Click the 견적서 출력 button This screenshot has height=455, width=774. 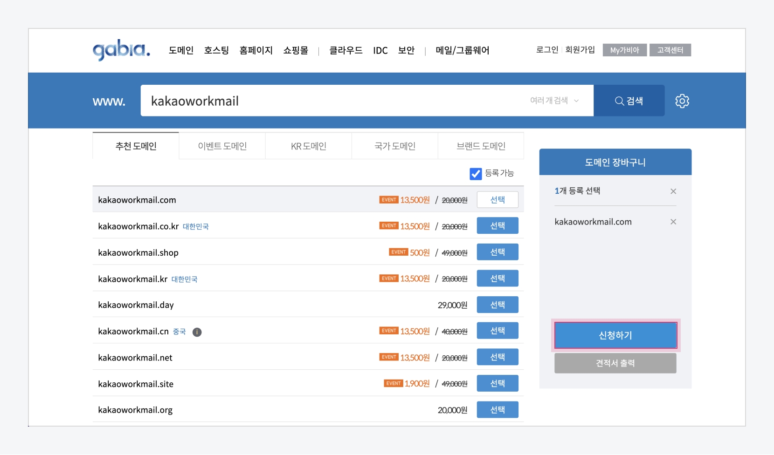(615, 363)
